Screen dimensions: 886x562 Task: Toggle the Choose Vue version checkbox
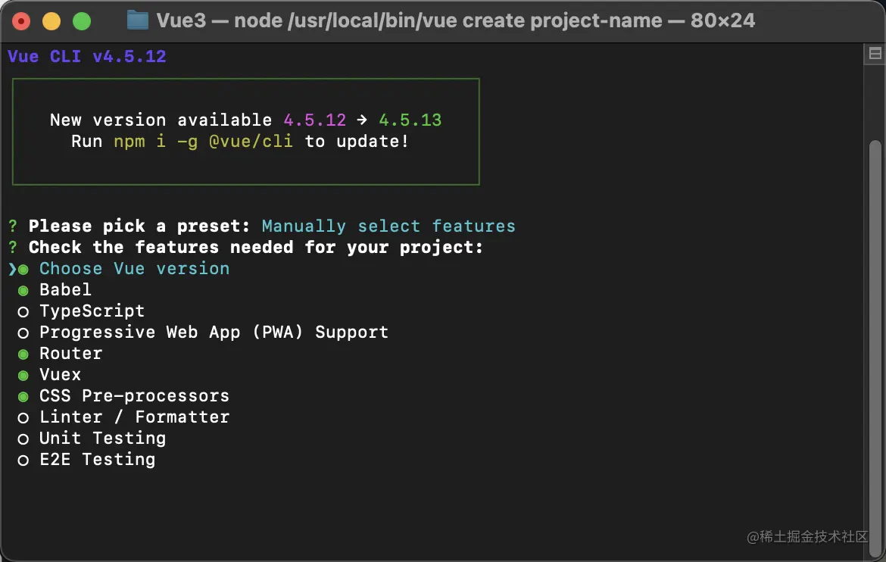tap(23, 269)
